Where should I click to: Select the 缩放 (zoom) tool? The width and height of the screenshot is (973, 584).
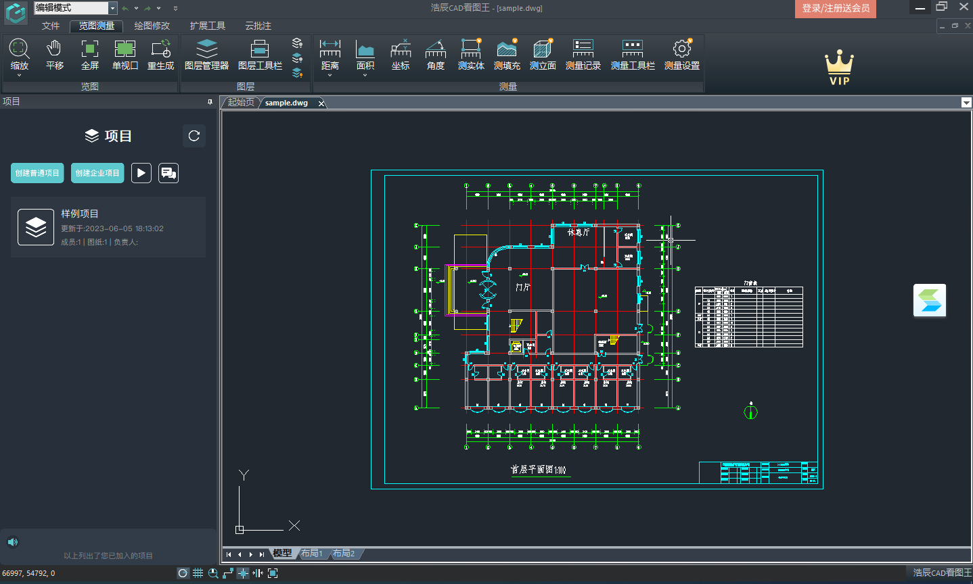click(19, 54)
